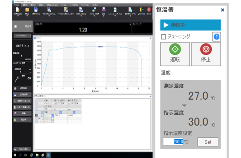
Task: Click the circle taskbar icon next to search
Action: (26, 155)
